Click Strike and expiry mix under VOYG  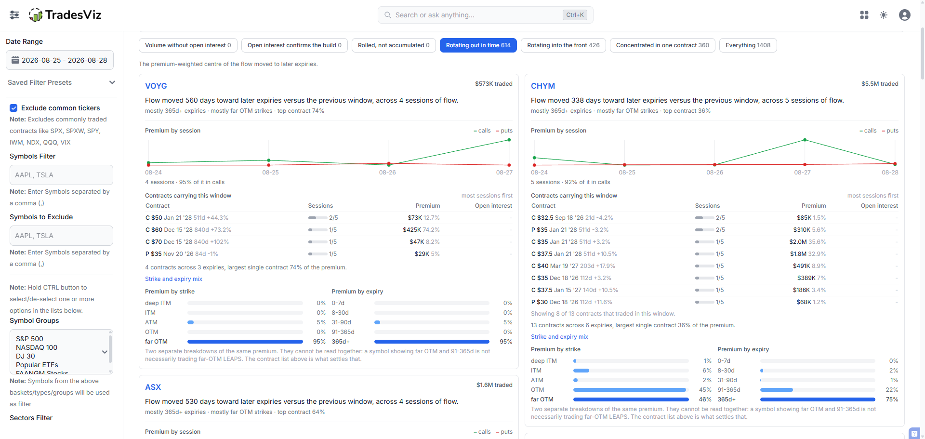173,279
